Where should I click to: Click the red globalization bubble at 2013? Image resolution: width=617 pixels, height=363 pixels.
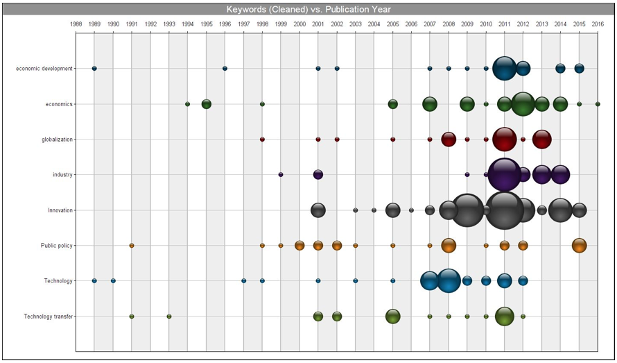pos(542,139)
